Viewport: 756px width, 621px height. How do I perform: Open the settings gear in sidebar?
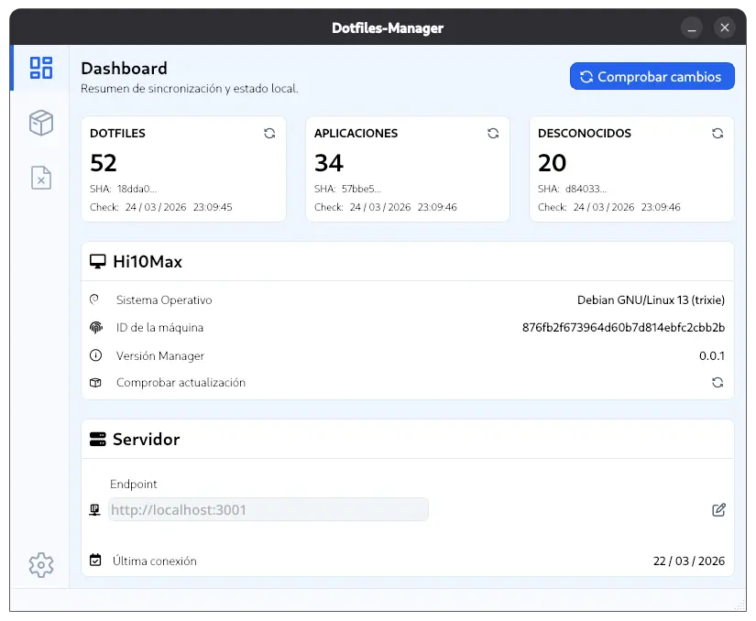pyautogui.click(x=41, y=565)
